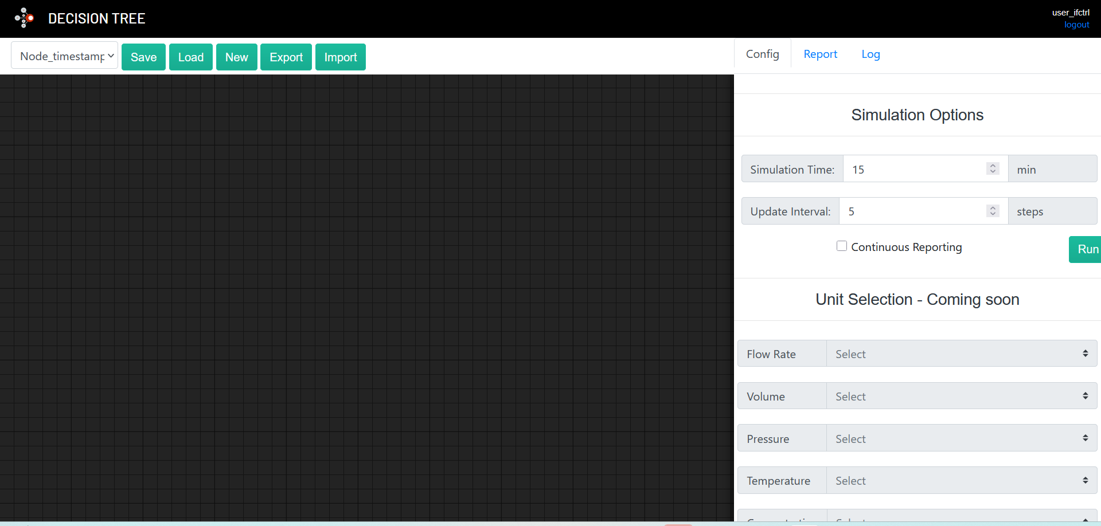Viewport: 1101px width, 526px height.
Task: Click the Simulation Time value field
Action: click(x=926, y=169)
